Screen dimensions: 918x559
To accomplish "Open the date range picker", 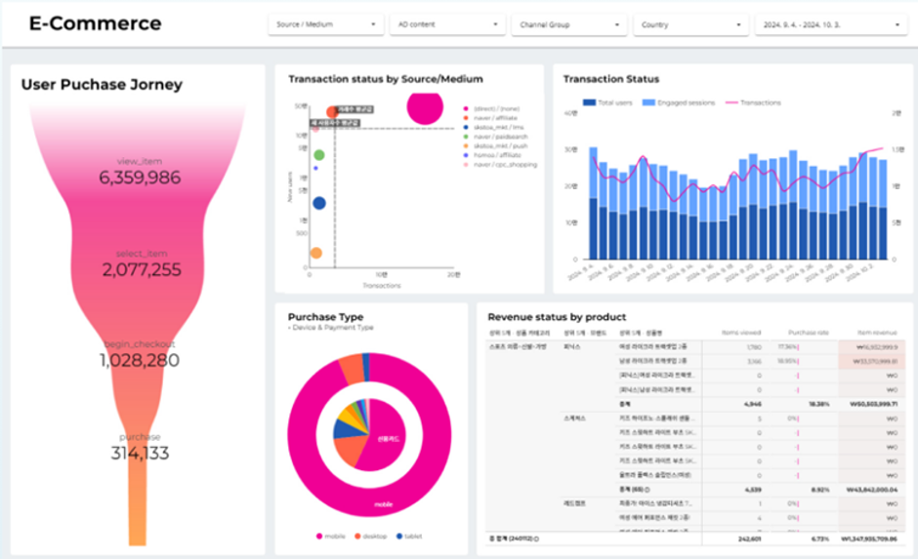I will click(831, 24).
